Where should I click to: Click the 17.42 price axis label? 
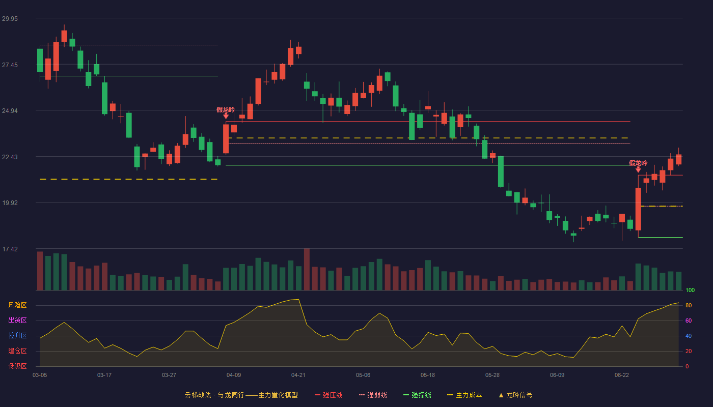[x=10, y=249]
